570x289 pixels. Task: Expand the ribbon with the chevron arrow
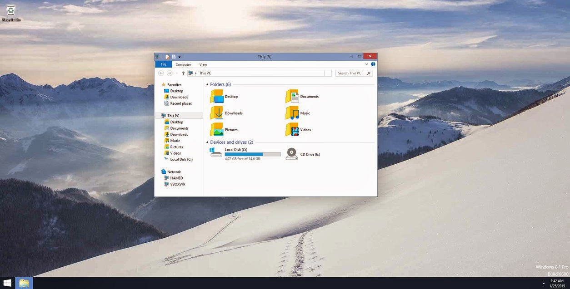pyautogui.click(x=366, y=64)
